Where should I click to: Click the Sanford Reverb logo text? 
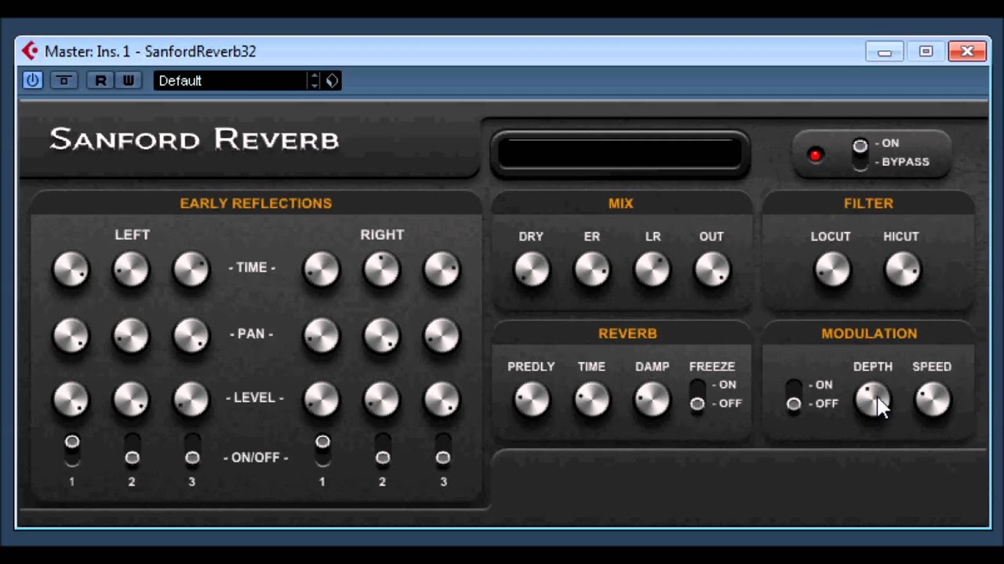[x=195, y=139]
